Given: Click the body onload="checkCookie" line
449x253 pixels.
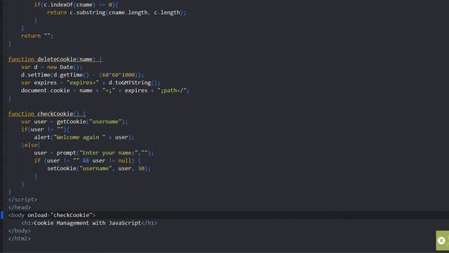Looking at the screenshot, I should (x=52, y=215).
